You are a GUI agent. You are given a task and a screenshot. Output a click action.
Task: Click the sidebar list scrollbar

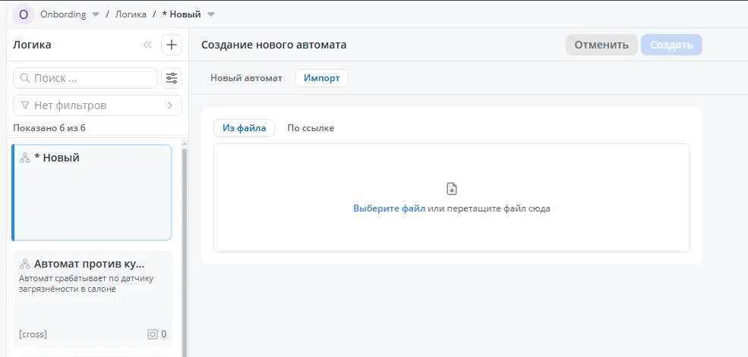tap(184, 252)
